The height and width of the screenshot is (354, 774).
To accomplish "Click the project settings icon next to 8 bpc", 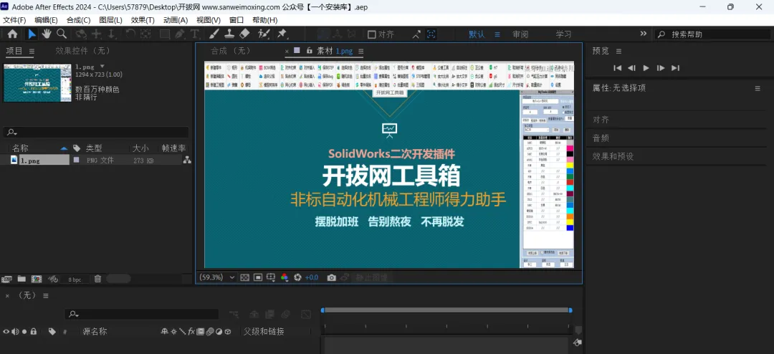I will (x=53, y=279).
